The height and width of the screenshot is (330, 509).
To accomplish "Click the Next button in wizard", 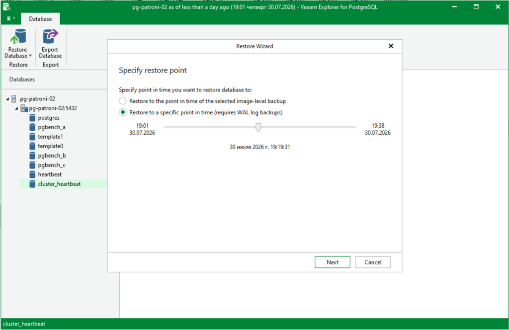I will pos(333,262).
